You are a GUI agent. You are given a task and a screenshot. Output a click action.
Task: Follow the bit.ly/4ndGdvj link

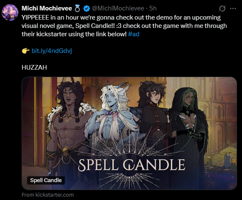(x=52, y=51)
